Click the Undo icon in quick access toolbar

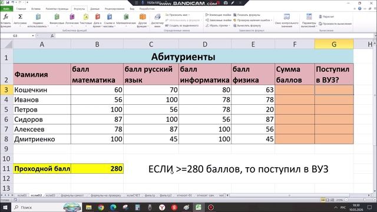(13, 2)
